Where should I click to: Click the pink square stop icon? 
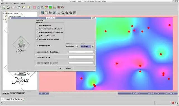coord(34,7)
